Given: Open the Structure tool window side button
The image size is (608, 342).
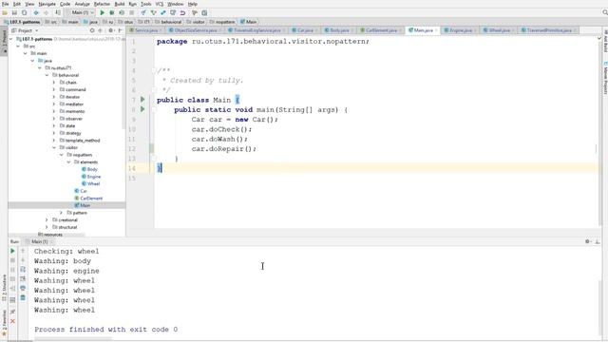Looking at the screenshot, I should (4, 288).
